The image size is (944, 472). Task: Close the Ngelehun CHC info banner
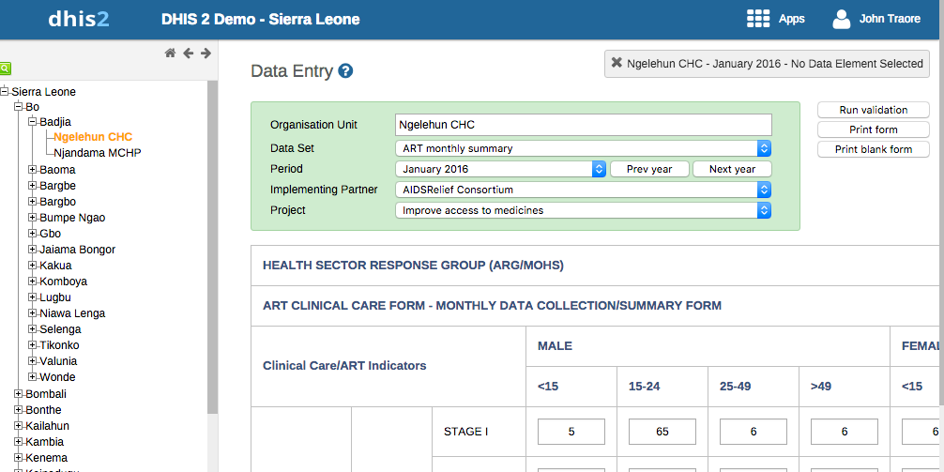click(x=617, y=64)
